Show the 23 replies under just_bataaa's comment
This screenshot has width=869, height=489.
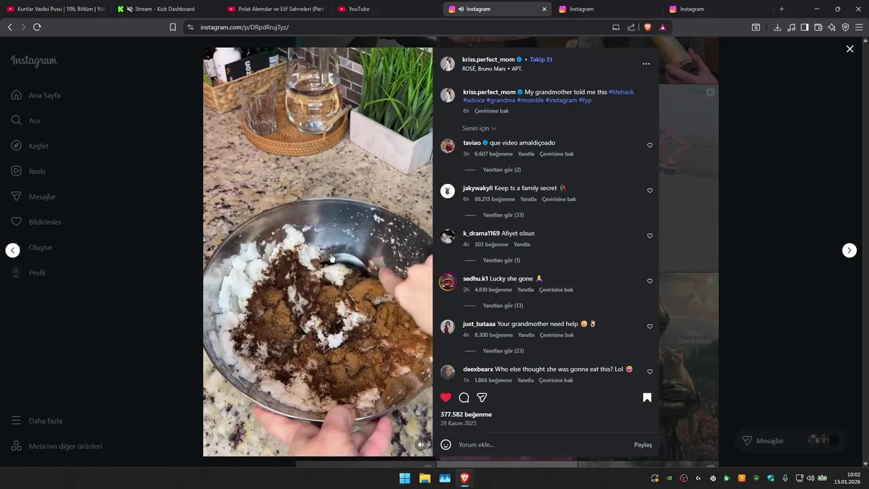(503, 351)
